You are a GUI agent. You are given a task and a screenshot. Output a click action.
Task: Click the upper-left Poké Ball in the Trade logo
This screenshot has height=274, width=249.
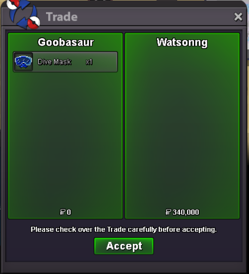tap(13, 4)
